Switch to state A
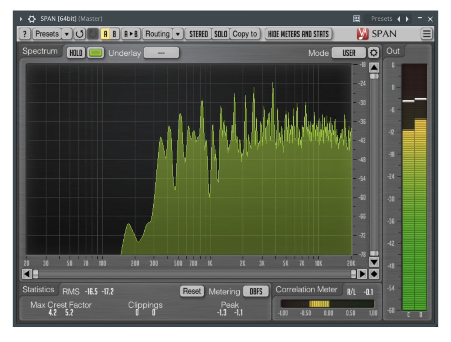This screenshot has width=451, height=342. pyautogui.click(x=106, y=34)
